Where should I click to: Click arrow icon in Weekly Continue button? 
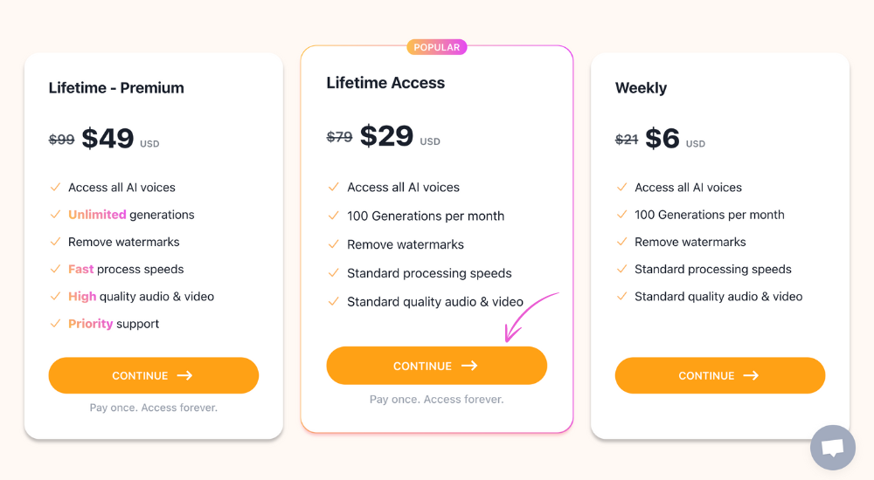tap(751, 376)
